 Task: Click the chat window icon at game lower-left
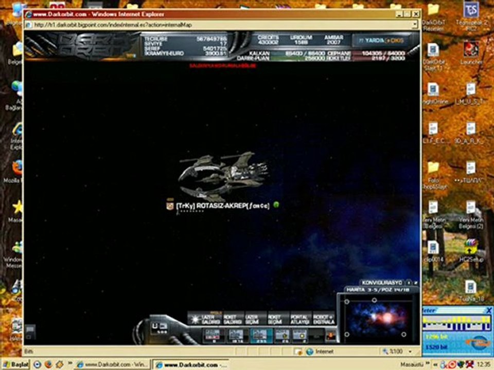click(x=30, y=332)
